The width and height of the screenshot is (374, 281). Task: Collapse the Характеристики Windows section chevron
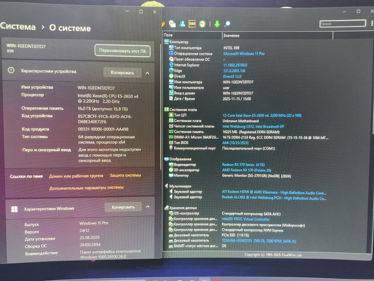click(x=148, y=207)
